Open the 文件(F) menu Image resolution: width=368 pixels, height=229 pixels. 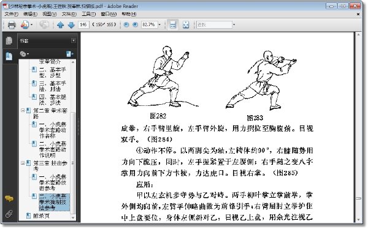(11, 14)
